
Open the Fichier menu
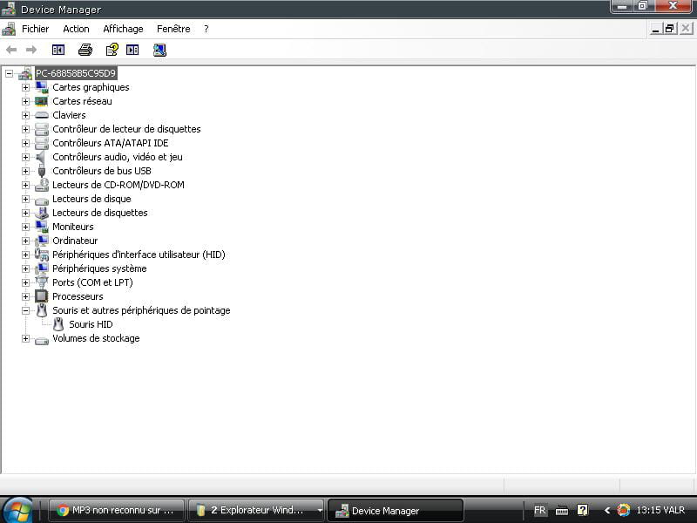[x=35, y=29]
